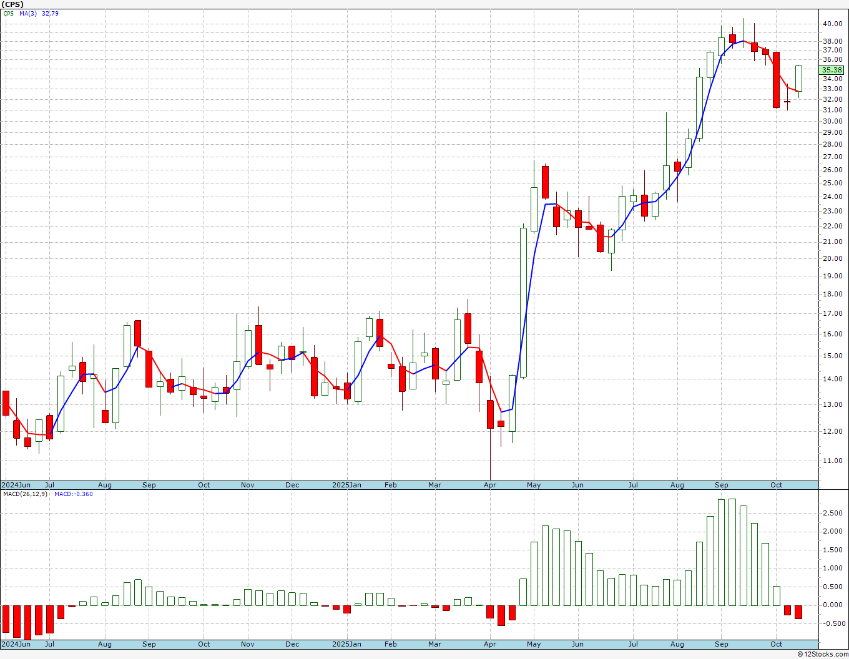Image resolution: width=849 pixels, height=659 pixels.
Task: Click 2024Jun on the MACD panel date axis
Action: tap(16, 644)
